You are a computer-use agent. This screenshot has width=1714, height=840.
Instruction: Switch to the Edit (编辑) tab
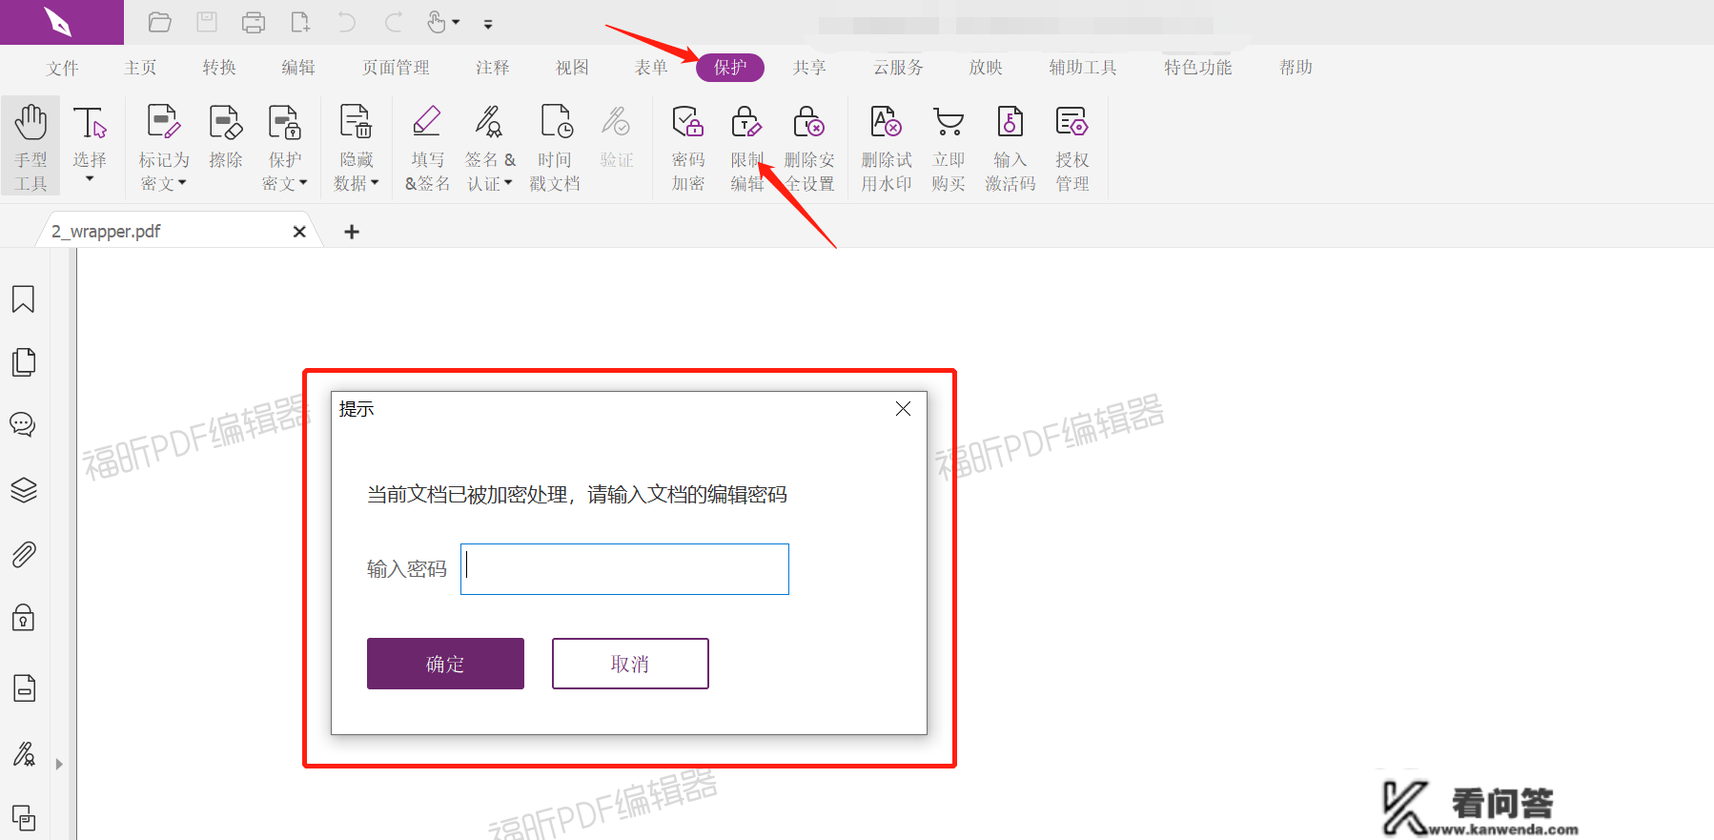coord(298,68)
